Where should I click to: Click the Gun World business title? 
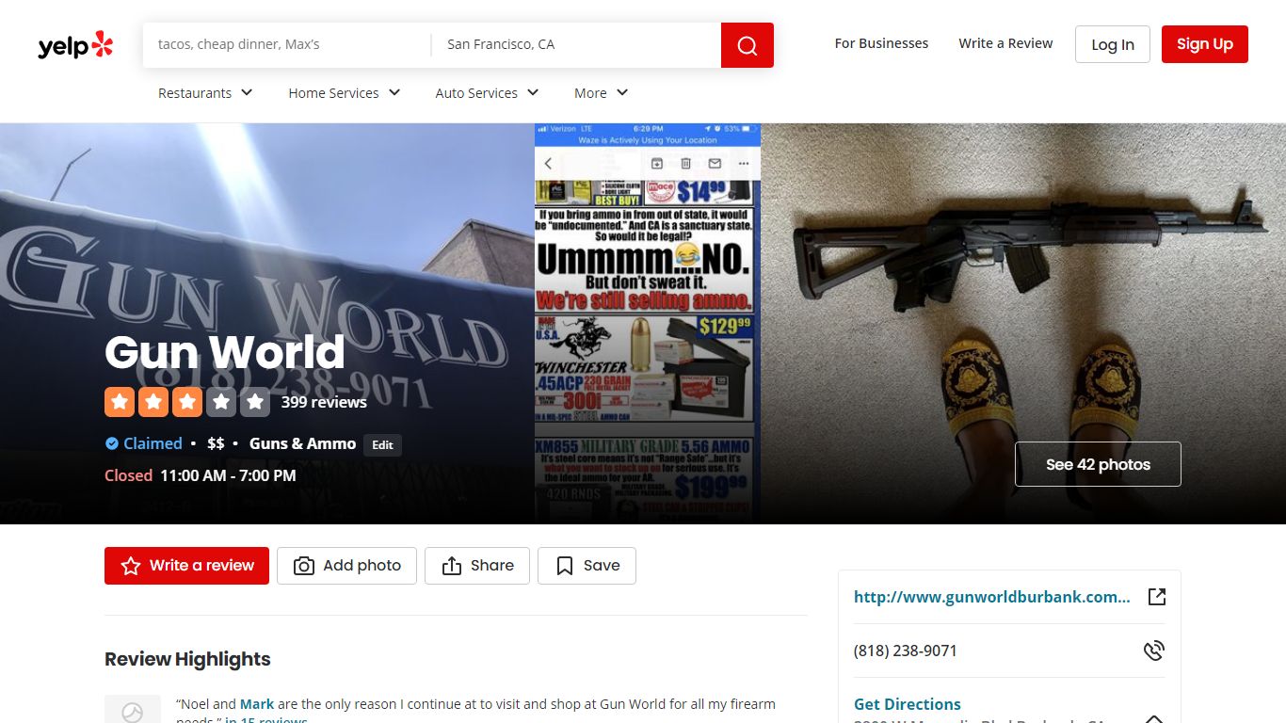(x=224, y=352)
